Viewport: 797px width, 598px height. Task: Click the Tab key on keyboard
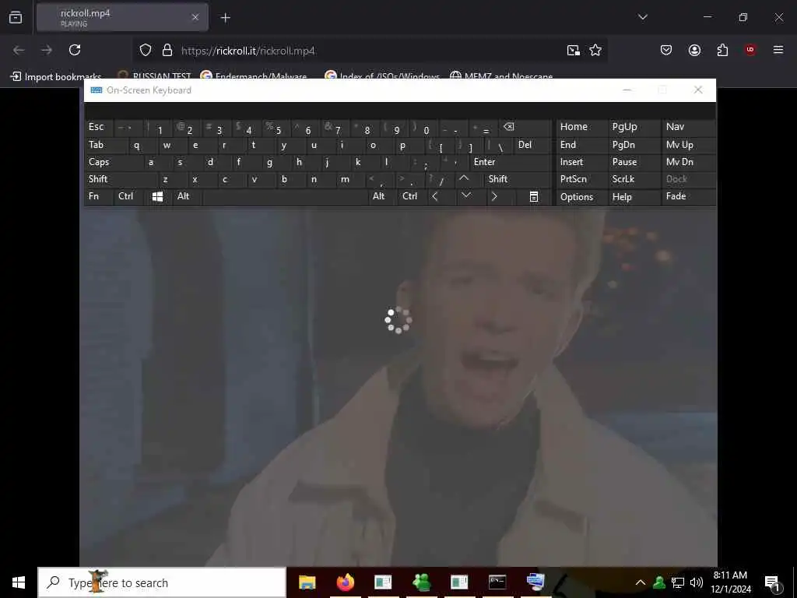pyautogui.click(x=105, y=145)
